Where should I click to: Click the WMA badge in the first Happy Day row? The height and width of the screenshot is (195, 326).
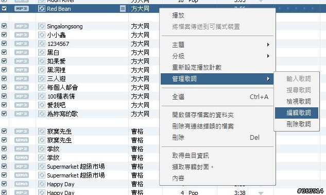22,184
